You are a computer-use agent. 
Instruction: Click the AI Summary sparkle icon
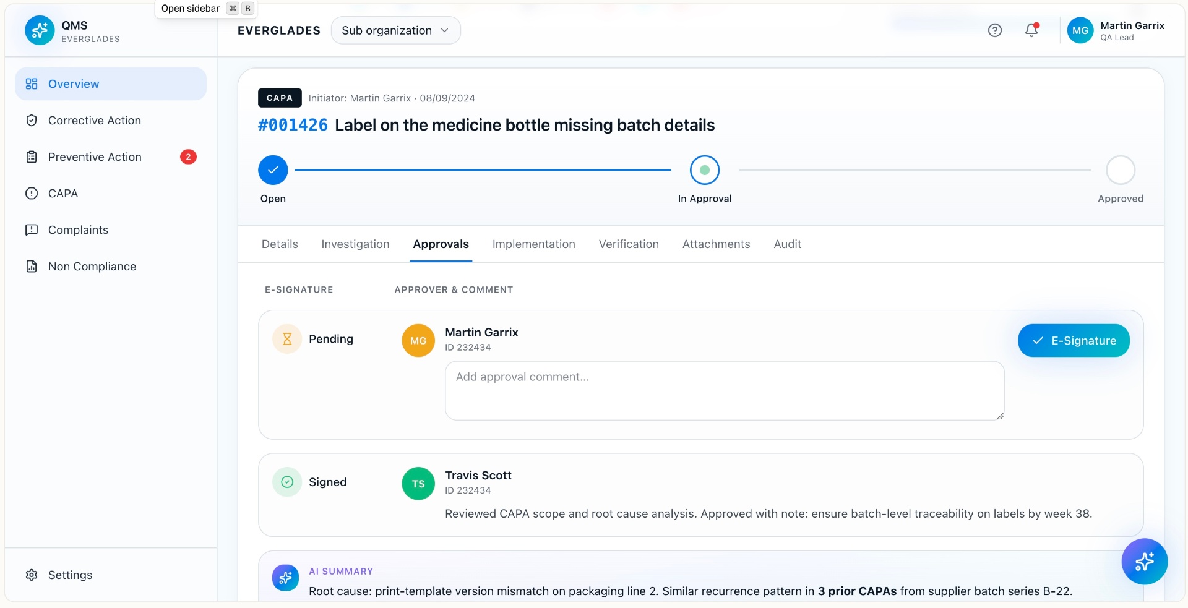(285, 578)
